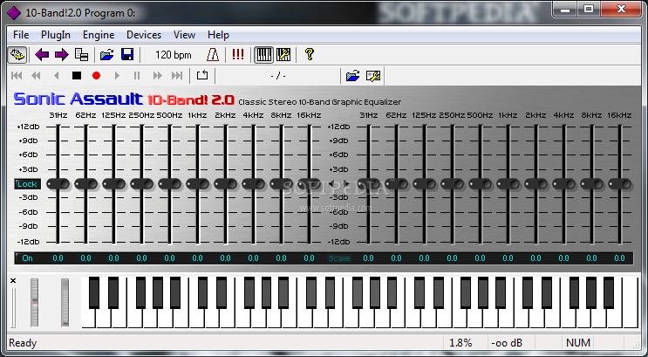
Task: Minimize the 10-Band window
Action: [565, 9]
